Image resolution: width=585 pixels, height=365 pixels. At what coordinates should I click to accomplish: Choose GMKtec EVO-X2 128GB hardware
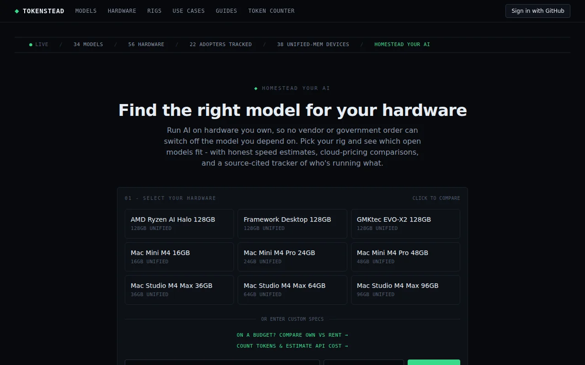pyautogui.click(x=405, y=224)
